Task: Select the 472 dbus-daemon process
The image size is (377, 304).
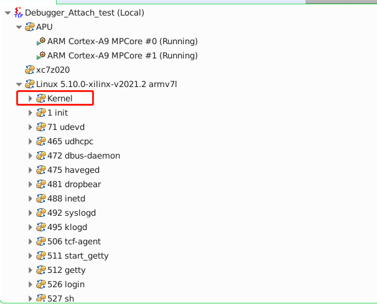Action: 83,155
